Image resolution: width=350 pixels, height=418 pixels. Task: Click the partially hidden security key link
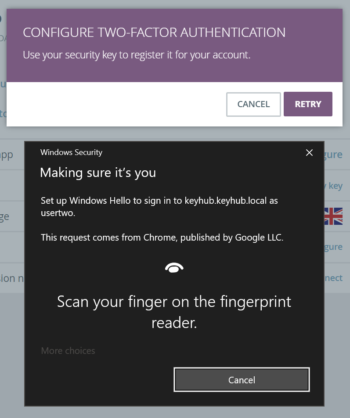[x=333, y=186]
